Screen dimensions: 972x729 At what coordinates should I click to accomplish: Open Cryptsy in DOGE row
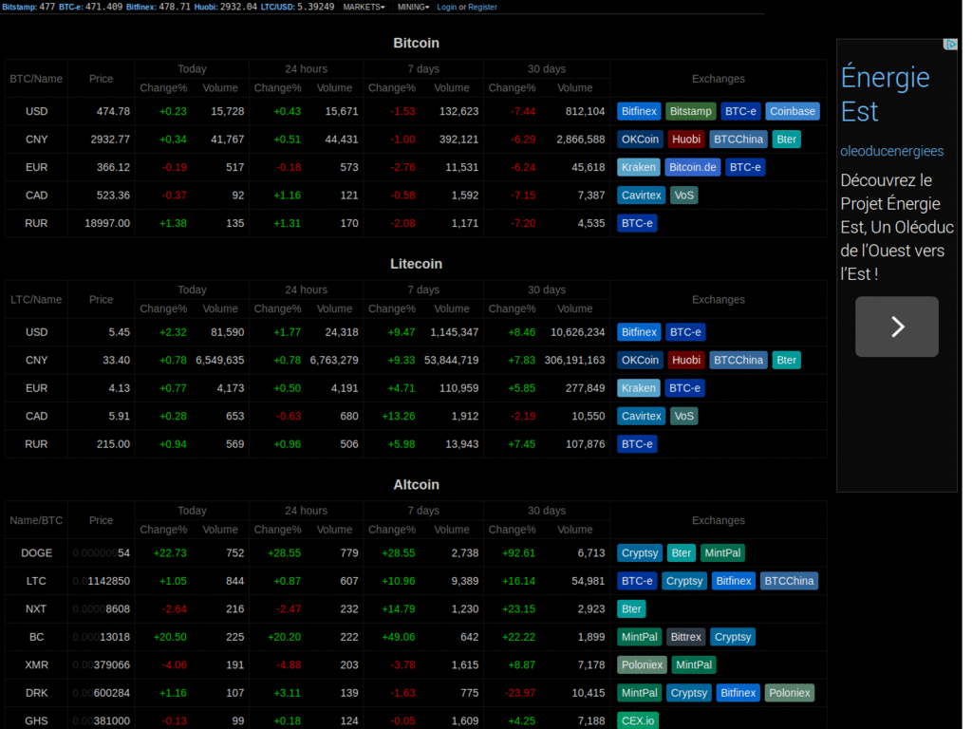tap(639, 553)
